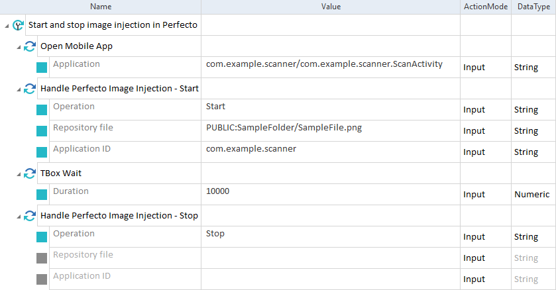
Task: Click the Handle Perfecto Image Injection - Start step icon
Action: [x=30, y=89]
